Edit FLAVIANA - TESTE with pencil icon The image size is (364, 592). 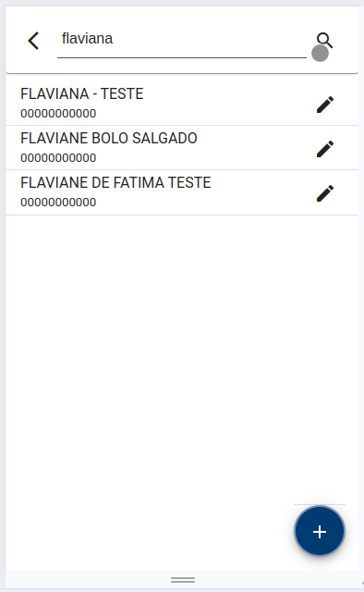click(325, 105)
